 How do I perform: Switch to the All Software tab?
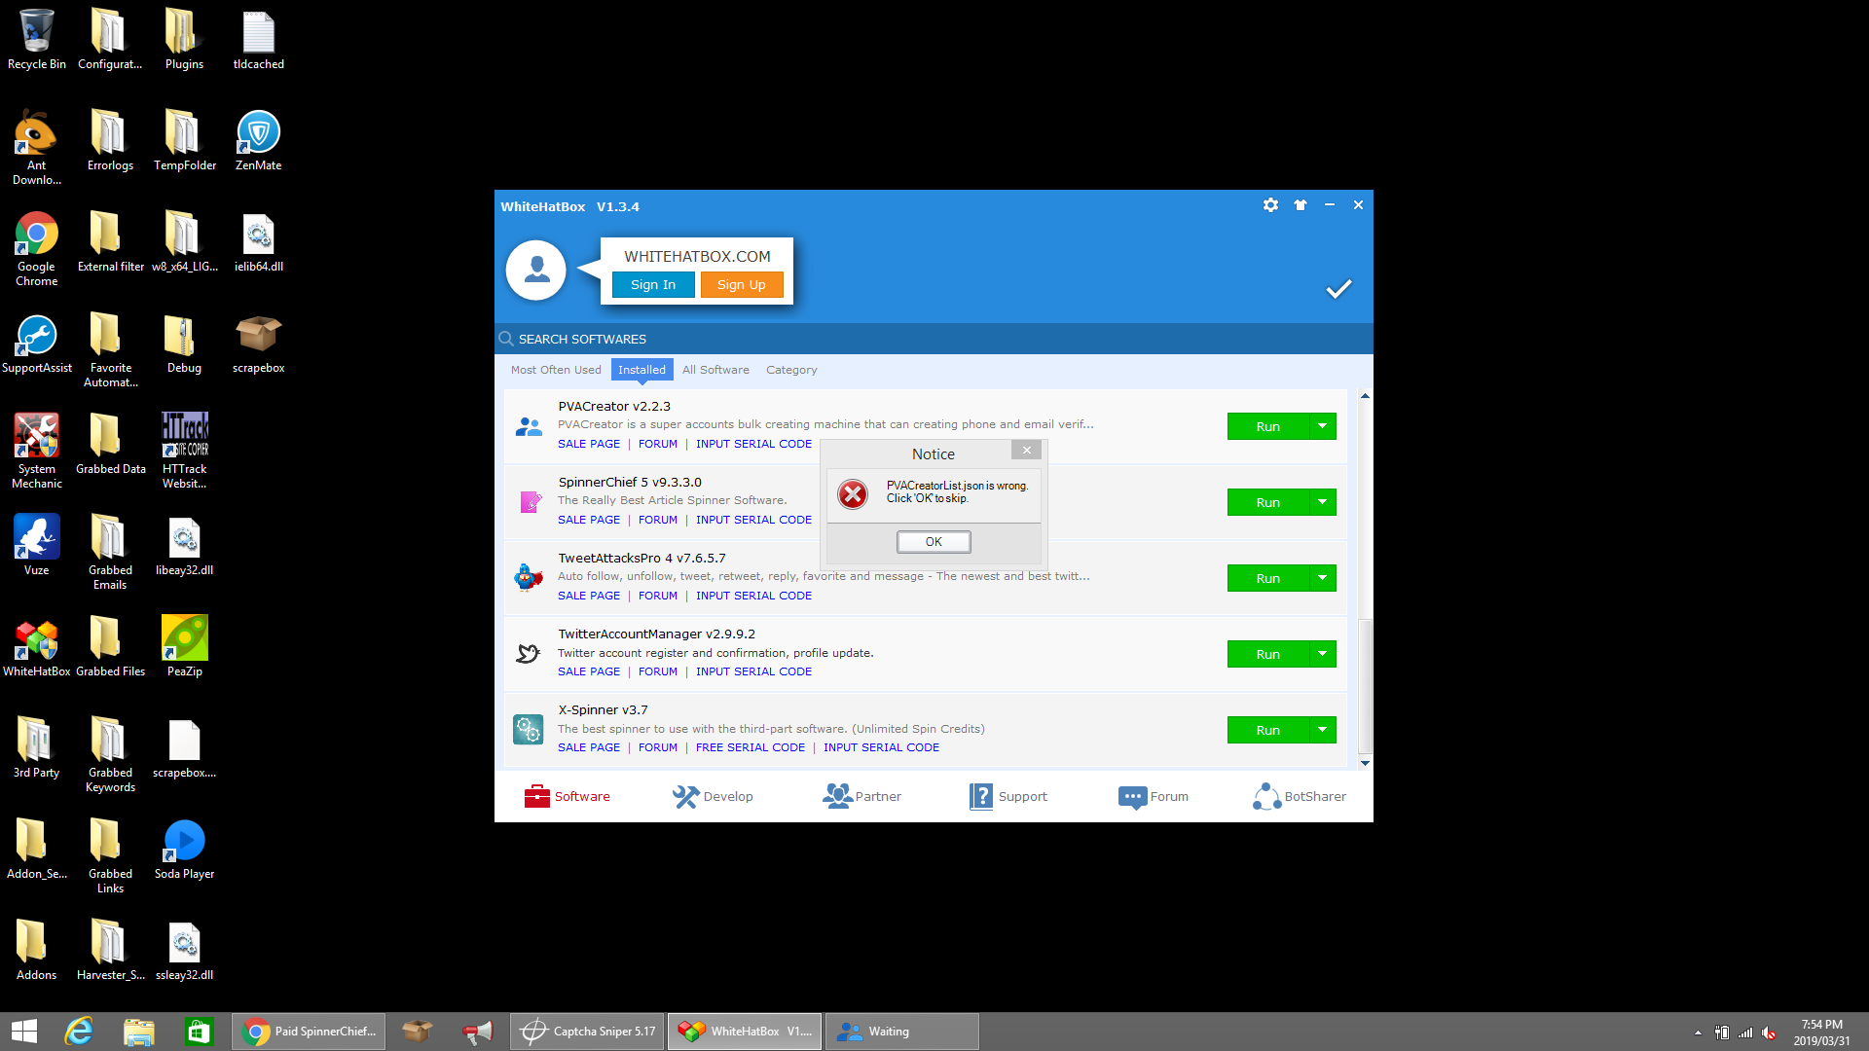(x=715, y=370)
